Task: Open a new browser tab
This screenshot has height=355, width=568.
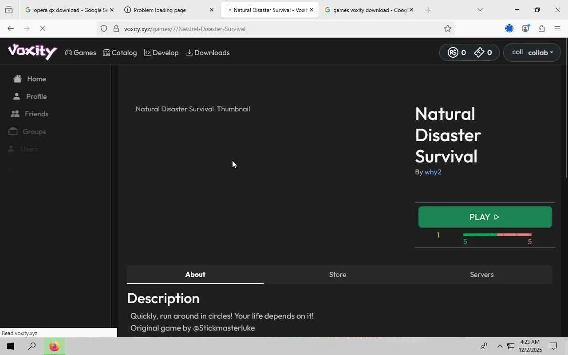Action: point(428,10)
